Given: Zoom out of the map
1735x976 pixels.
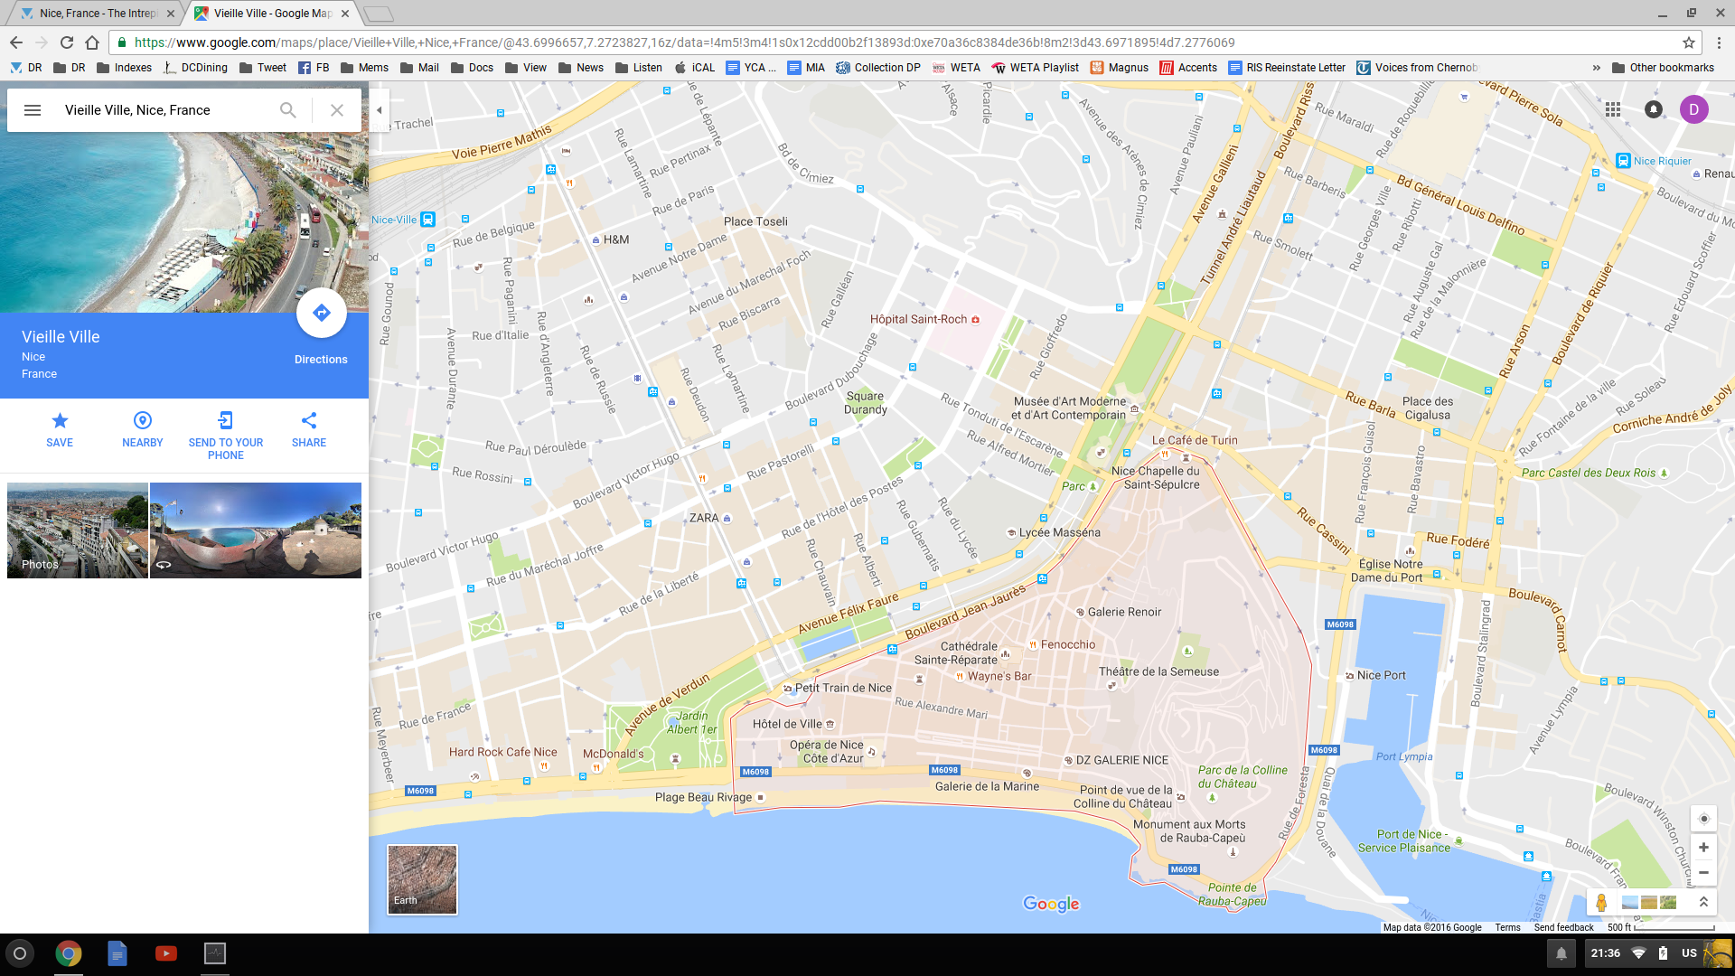Looking at the screenshot, I should (x=1703, y=873).
